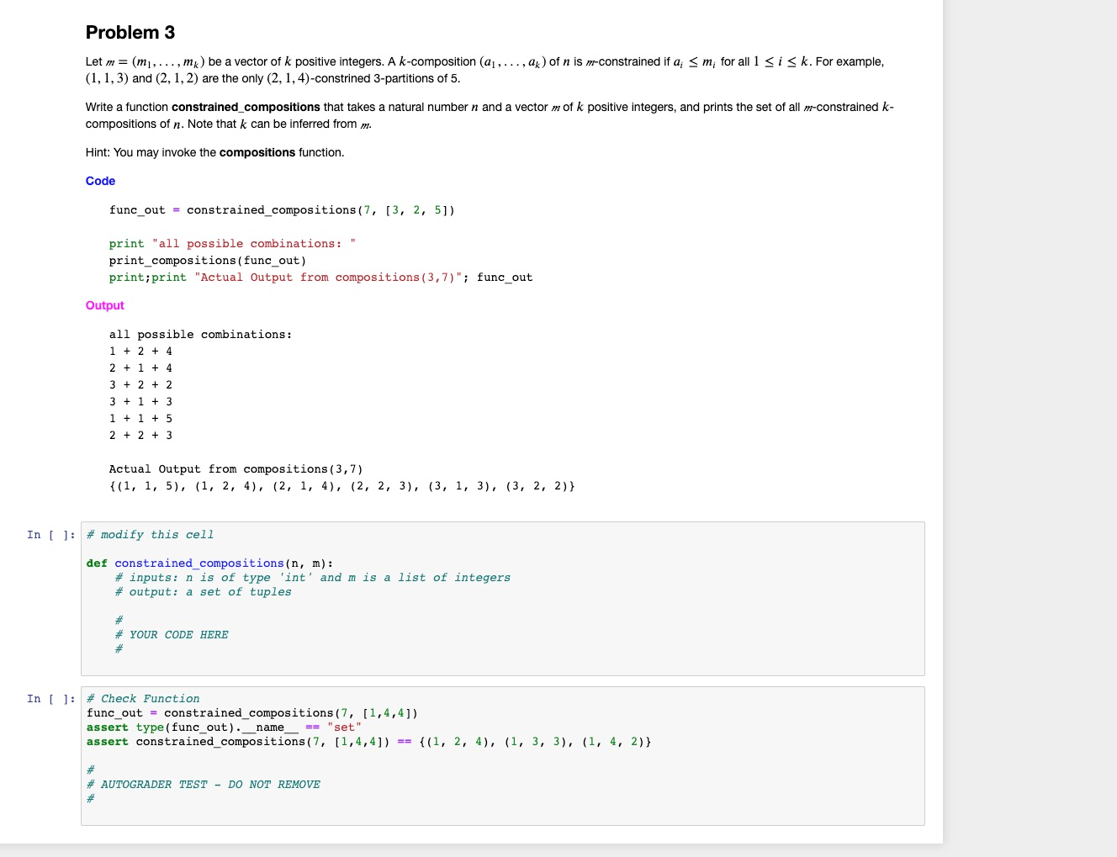Screen dimensions: 1117x857
Task: Click the blue Code label
Action: (x=100, y=181)
